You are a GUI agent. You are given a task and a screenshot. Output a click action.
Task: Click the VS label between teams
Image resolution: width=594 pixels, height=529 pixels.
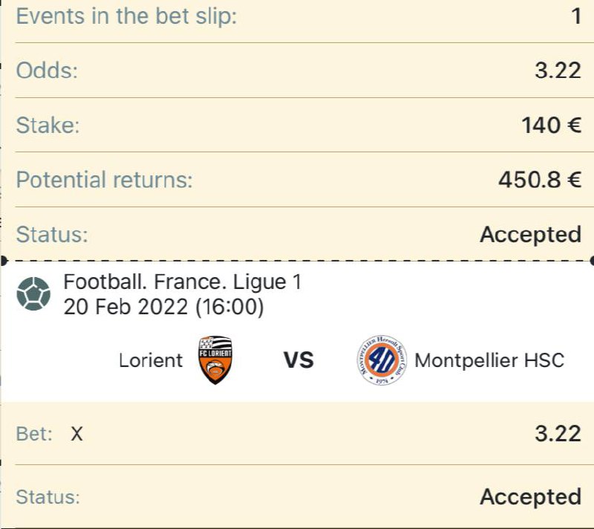coord(298,360)
